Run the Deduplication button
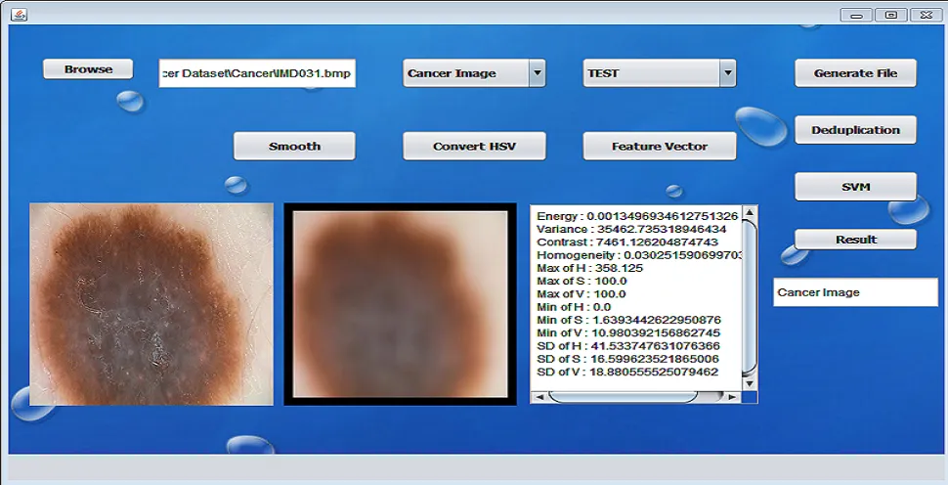 click(855, 130)
